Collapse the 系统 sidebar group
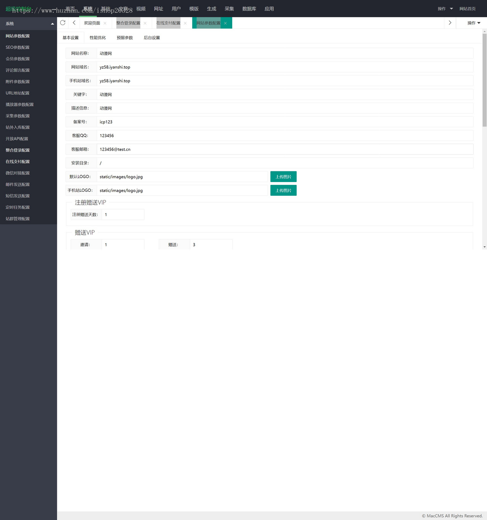Screen dimensions: 487x520 coord(28,24)
